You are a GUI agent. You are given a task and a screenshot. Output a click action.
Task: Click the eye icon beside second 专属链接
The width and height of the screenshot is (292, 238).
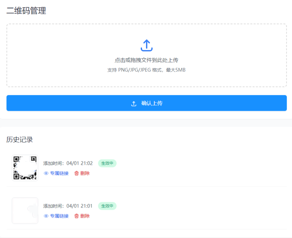pos(46,216)
